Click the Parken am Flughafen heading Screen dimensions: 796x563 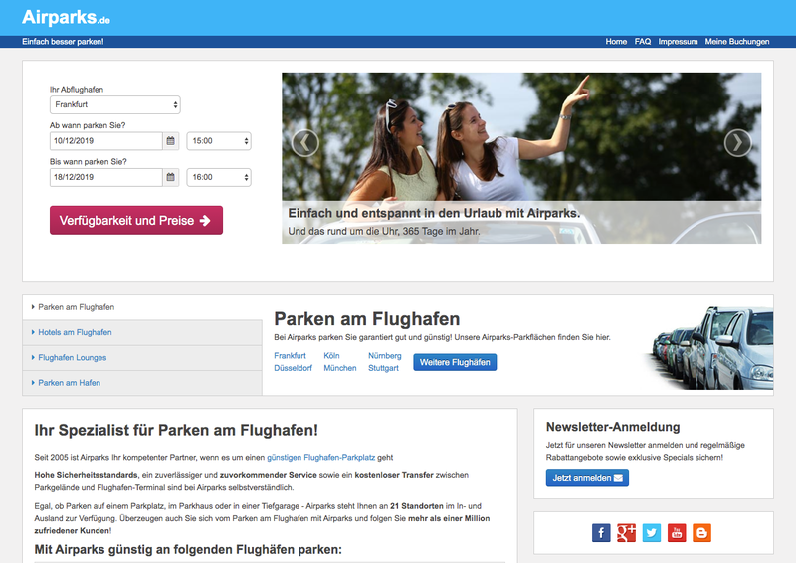tap(366, 319)
